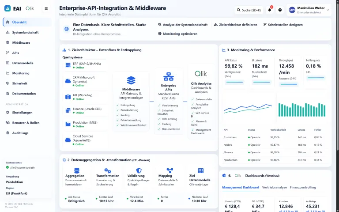
Task: Click the Mapping diagram icon
Action: pyautogui.click(x=169, y=170)
